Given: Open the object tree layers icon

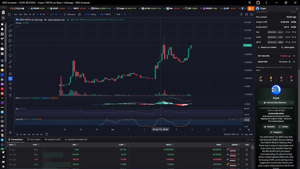Looking at the screenshot, I should pyautogui.click(x=10, y=132).
